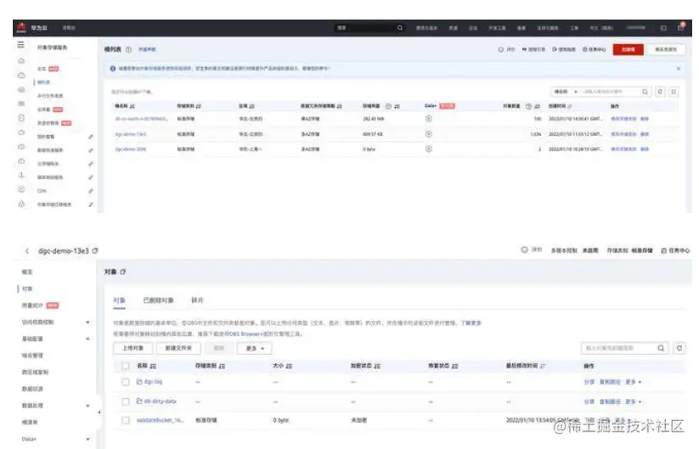699x449 pixels.
Task: Expand Data+ in bucket sidebar
Action: [87, 439]
